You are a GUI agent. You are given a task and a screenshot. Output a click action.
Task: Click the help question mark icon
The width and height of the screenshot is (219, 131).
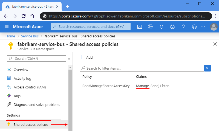(183, 27)
